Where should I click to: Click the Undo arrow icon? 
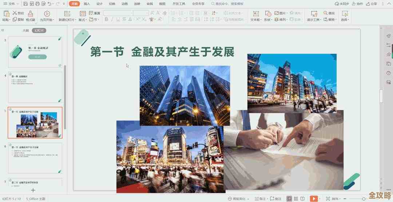coord(49,4)
